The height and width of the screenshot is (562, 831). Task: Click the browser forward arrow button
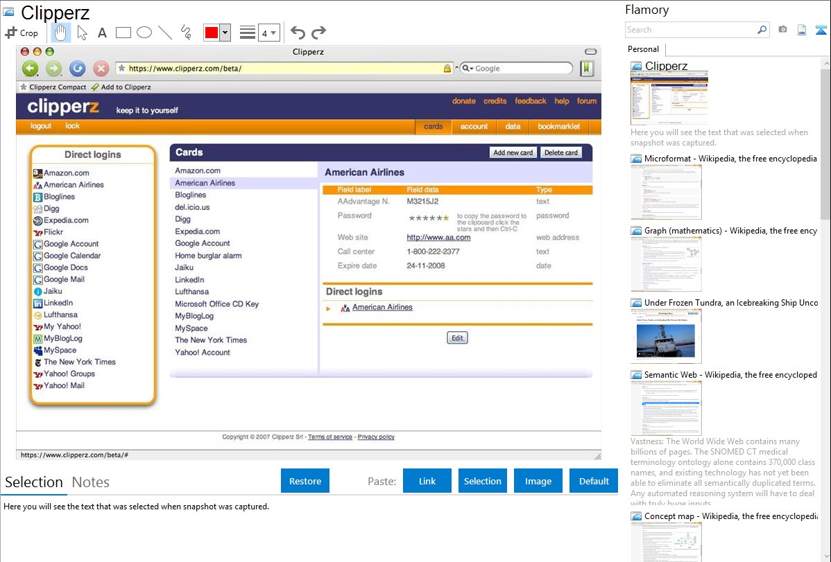(x=53, y=69)
